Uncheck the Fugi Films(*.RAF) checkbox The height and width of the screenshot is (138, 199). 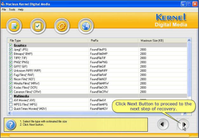pos(11,75)
